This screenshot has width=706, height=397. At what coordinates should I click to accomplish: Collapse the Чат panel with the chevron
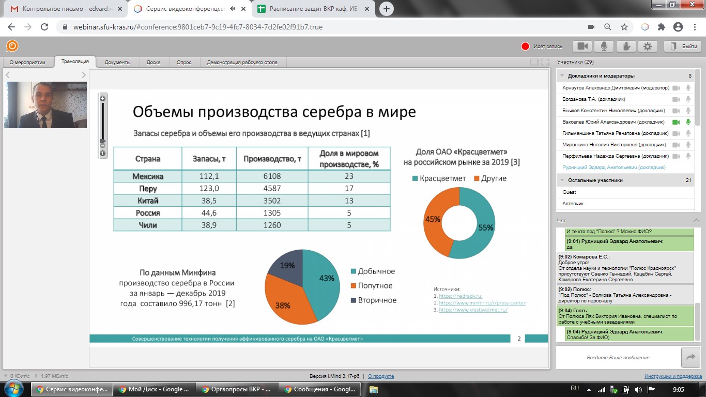click(696, 220)
